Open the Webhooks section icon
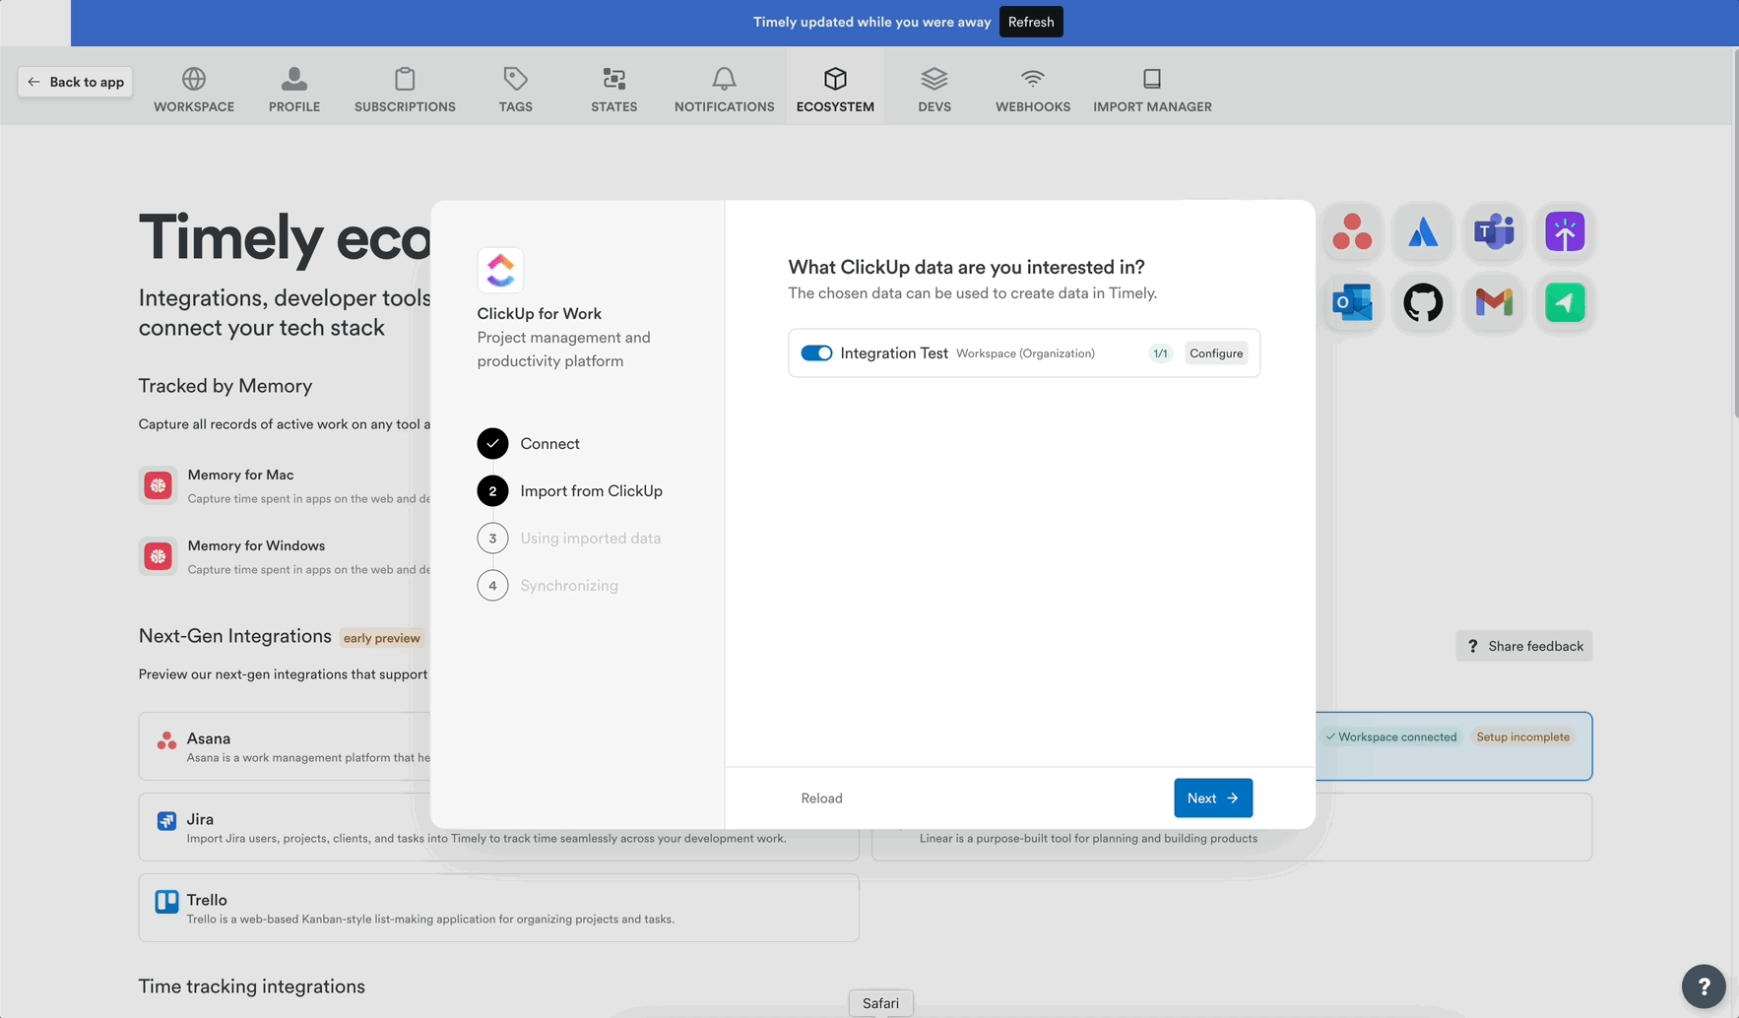 (1032, 79)
